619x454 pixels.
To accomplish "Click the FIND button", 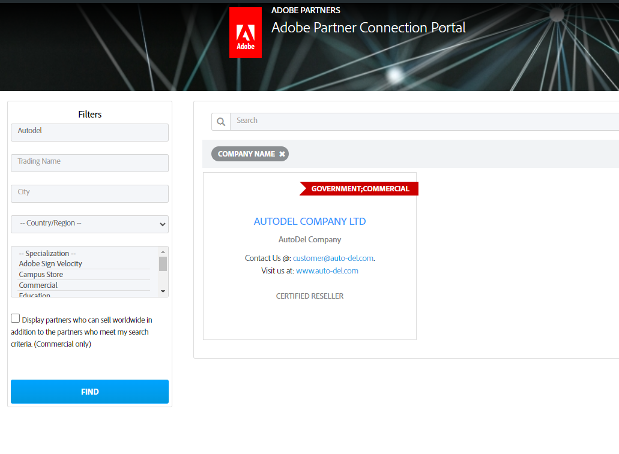I will [x=89, y=391].
